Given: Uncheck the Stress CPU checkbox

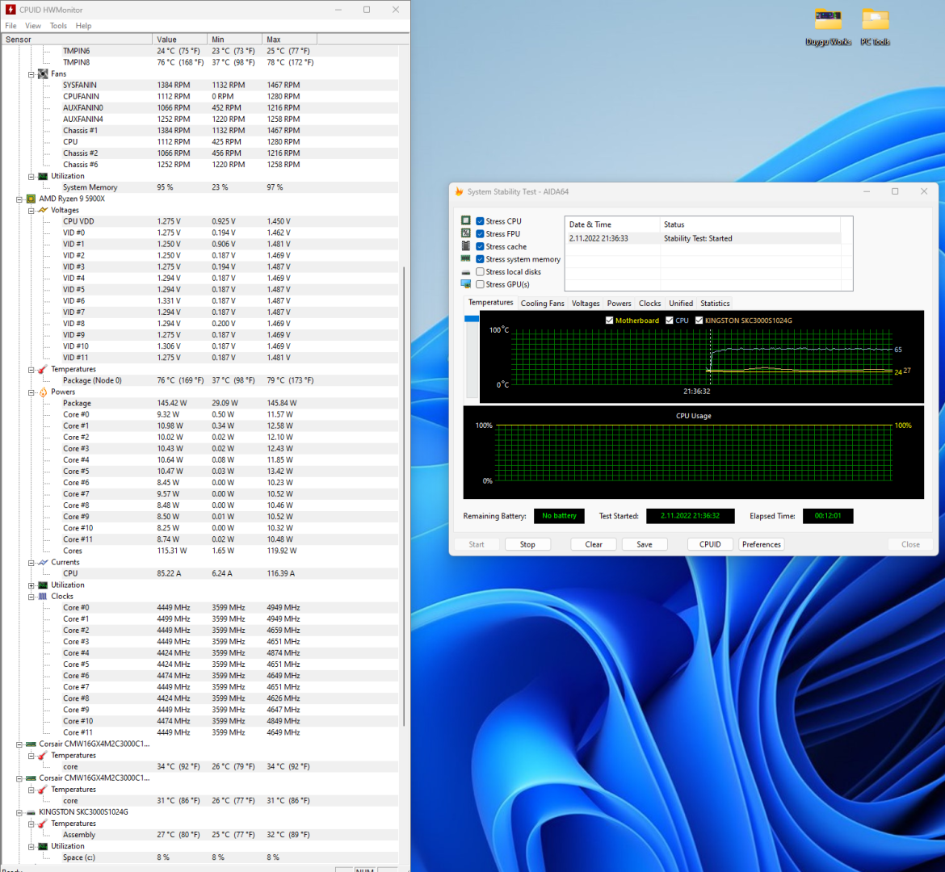Looking at the screenshot, I should click(x=481, y=221).
